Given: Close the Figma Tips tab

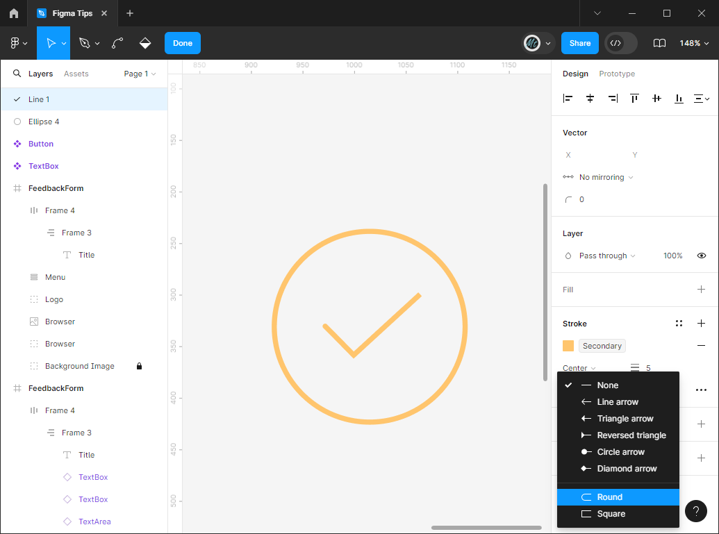Looking at the screenshot, I should [x=104, y=13].
